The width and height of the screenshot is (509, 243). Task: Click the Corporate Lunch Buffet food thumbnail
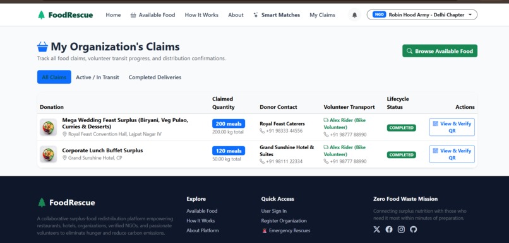[49, 154]
